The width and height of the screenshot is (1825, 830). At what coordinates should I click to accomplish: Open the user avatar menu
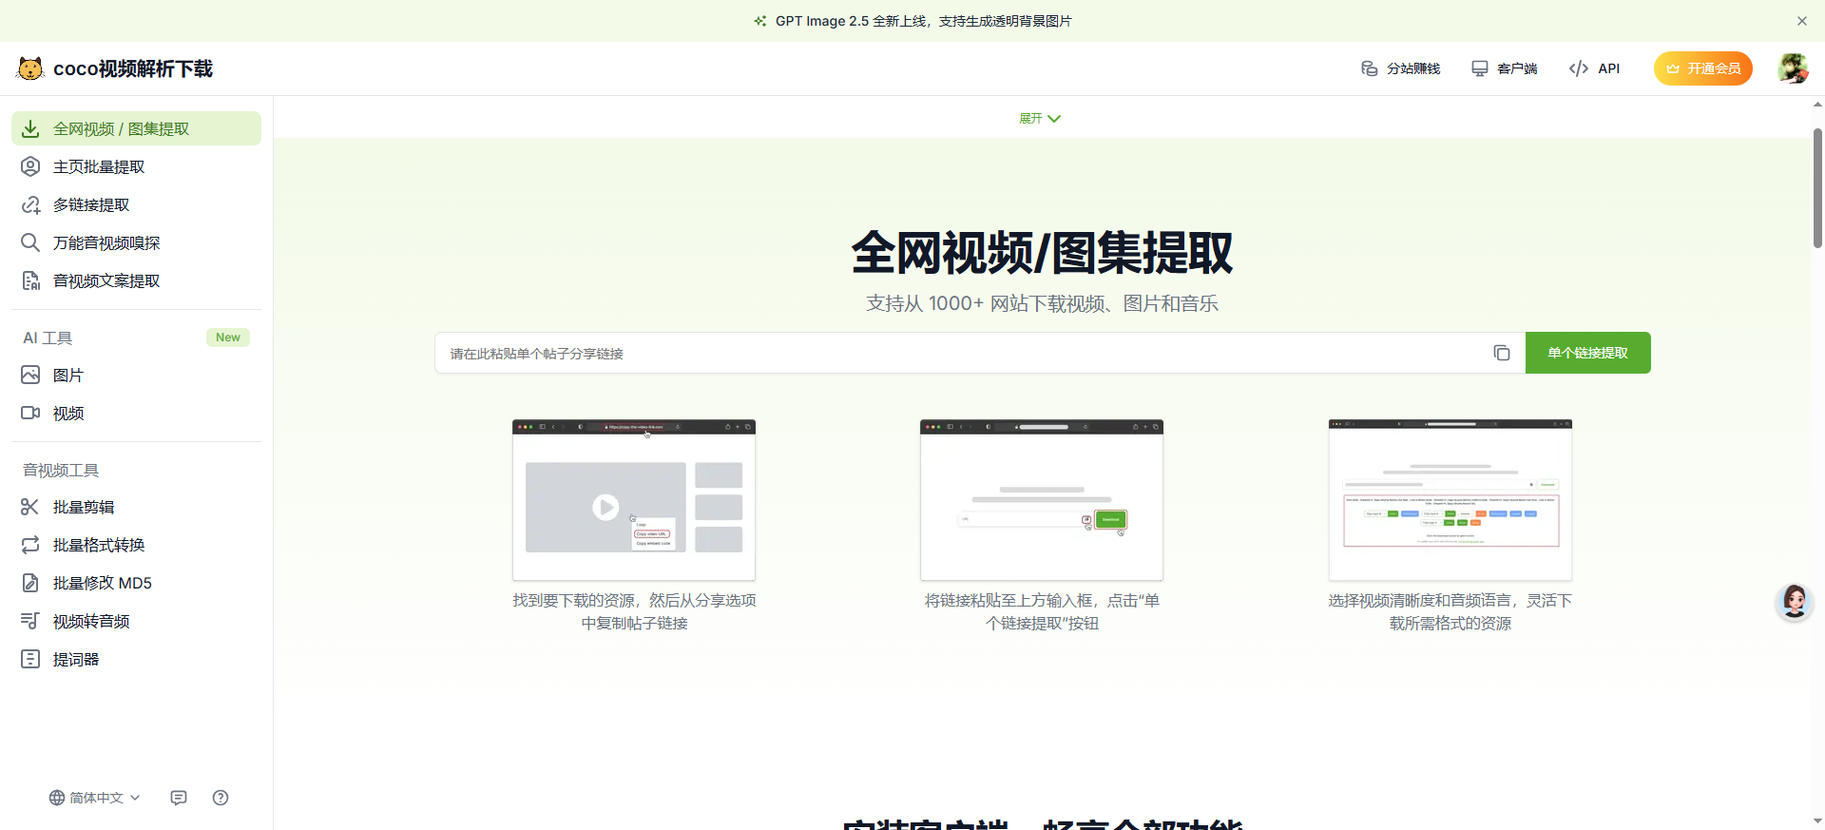click(x=1793, y=68)
